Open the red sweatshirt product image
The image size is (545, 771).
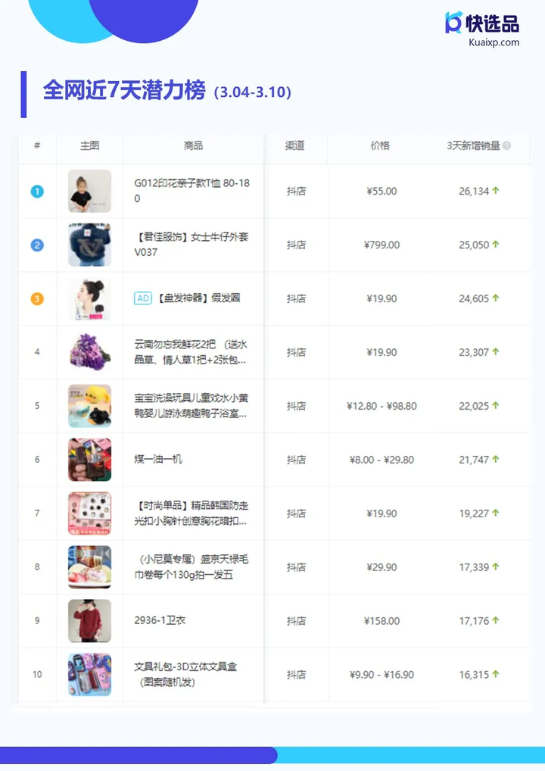[89, 620]
